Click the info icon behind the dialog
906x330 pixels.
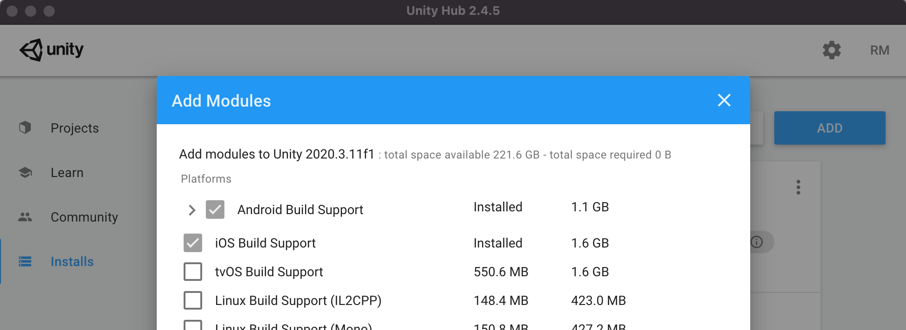click(757, 241)
